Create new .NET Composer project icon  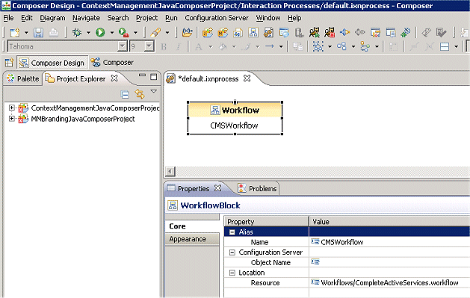click(223, 32)
